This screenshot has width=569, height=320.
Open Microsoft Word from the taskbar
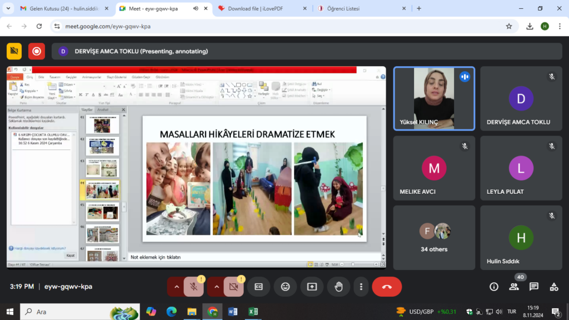pyautogui.click(x=232, y=312)
